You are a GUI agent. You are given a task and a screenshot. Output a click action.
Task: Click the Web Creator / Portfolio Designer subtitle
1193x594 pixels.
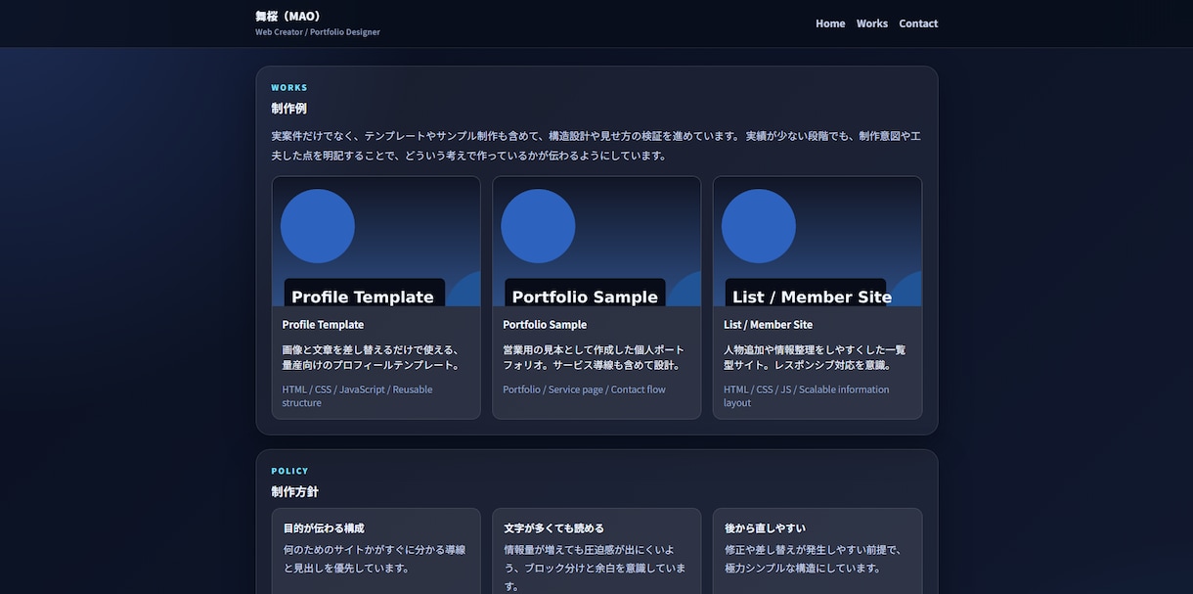pos(318,32)
